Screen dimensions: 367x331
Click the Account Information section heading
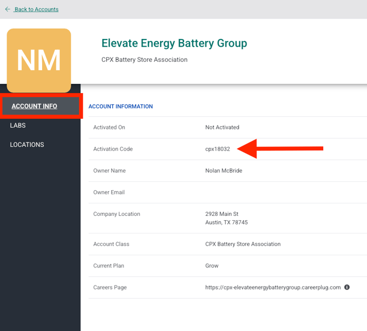(121, 106)
